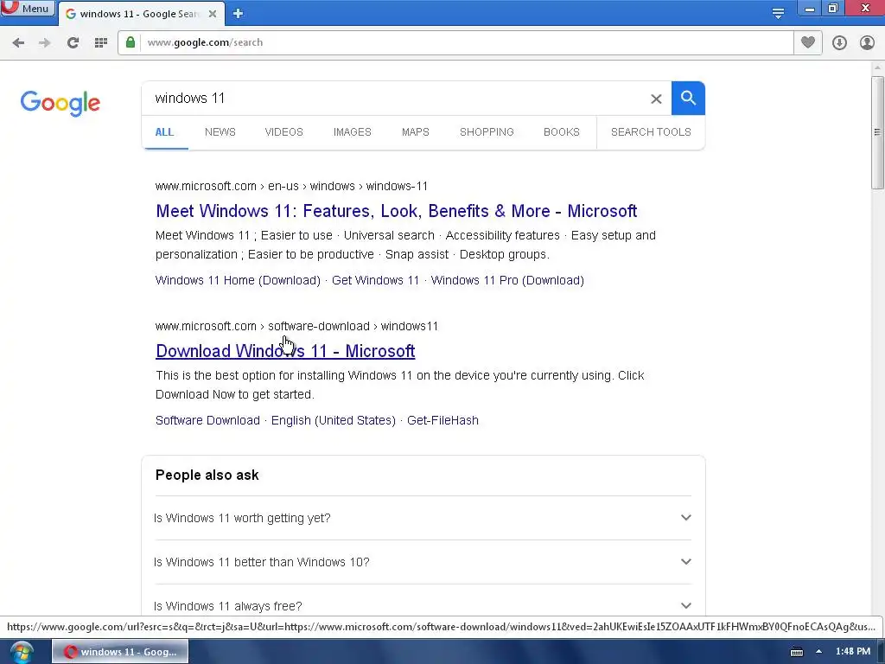Click the www.microsoft.com en-us windows breadcrumb text
Image resolution: width=885 pixels, height=664 pixels.
291,187
